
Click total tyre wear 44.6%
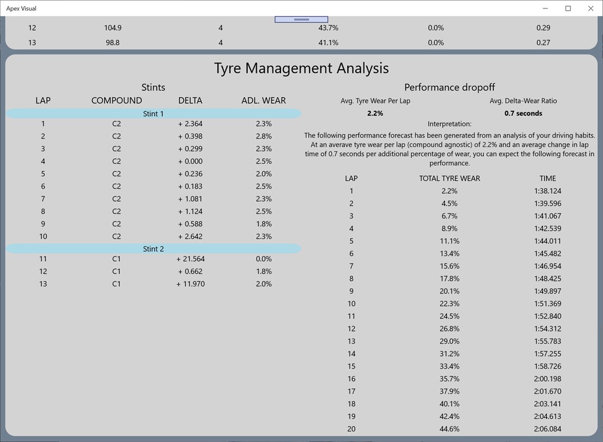[x=450, y=429]
